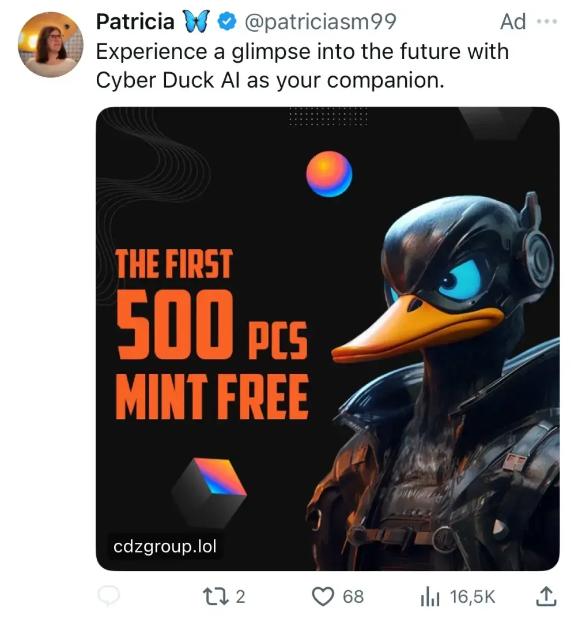Open the @patriciasm99 handle link
Viewport: 578px width, 623px height.
pyautogui.click(x=320, y=22)
